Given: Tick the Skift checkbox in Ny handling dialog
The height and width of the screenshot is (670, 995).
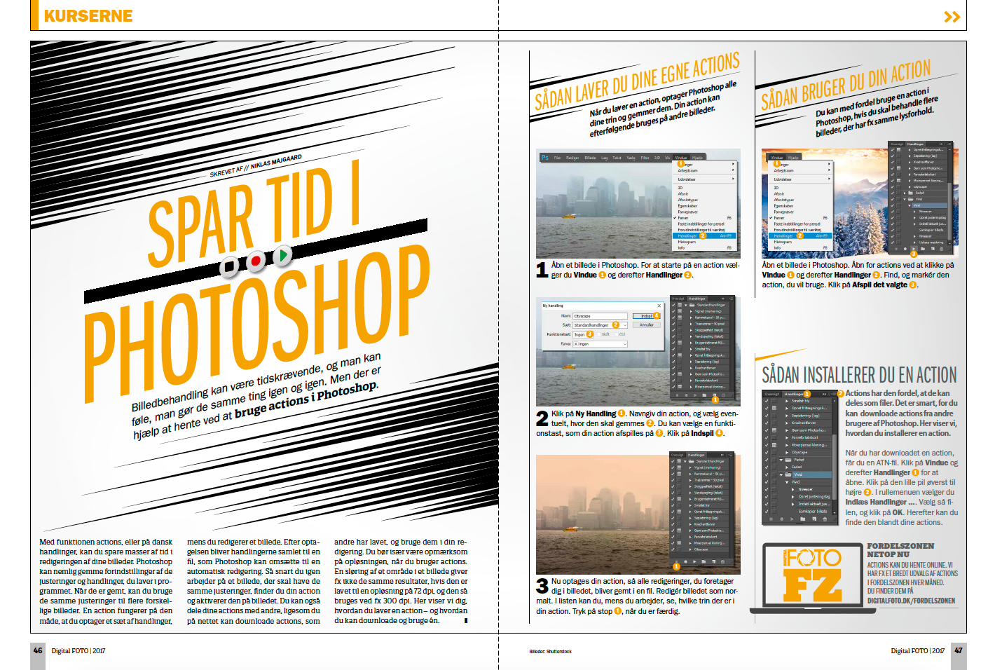Looking at the screenshot, I should [598, 334].
